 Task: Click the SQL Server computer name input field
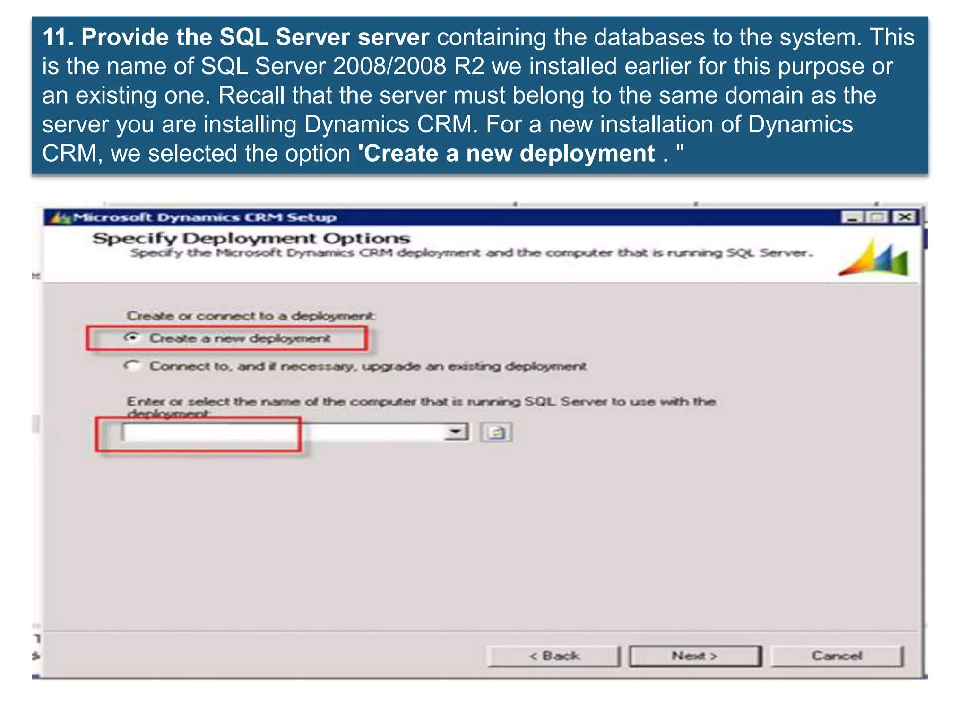pos(283,432)
